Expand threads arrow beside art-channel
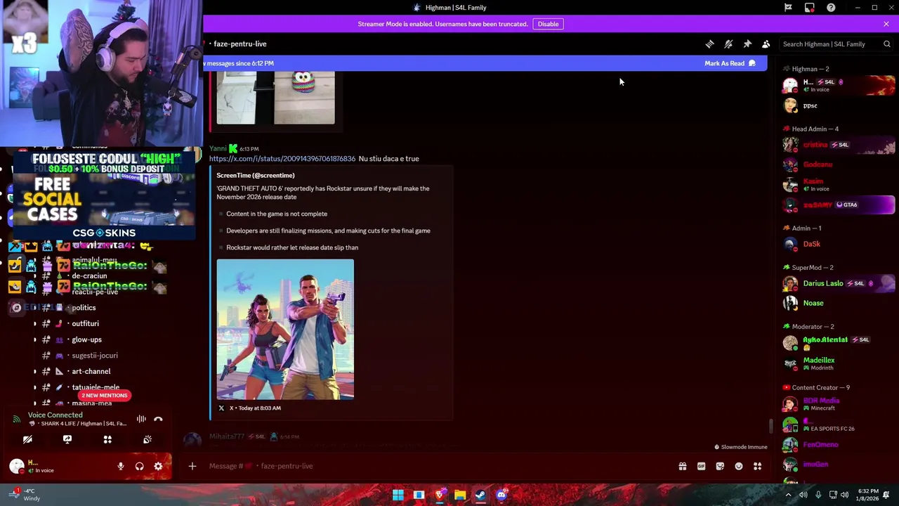Image resolution: width=899 pixels, height=506 pixels. pyautogui.click(x=35, y=372)
